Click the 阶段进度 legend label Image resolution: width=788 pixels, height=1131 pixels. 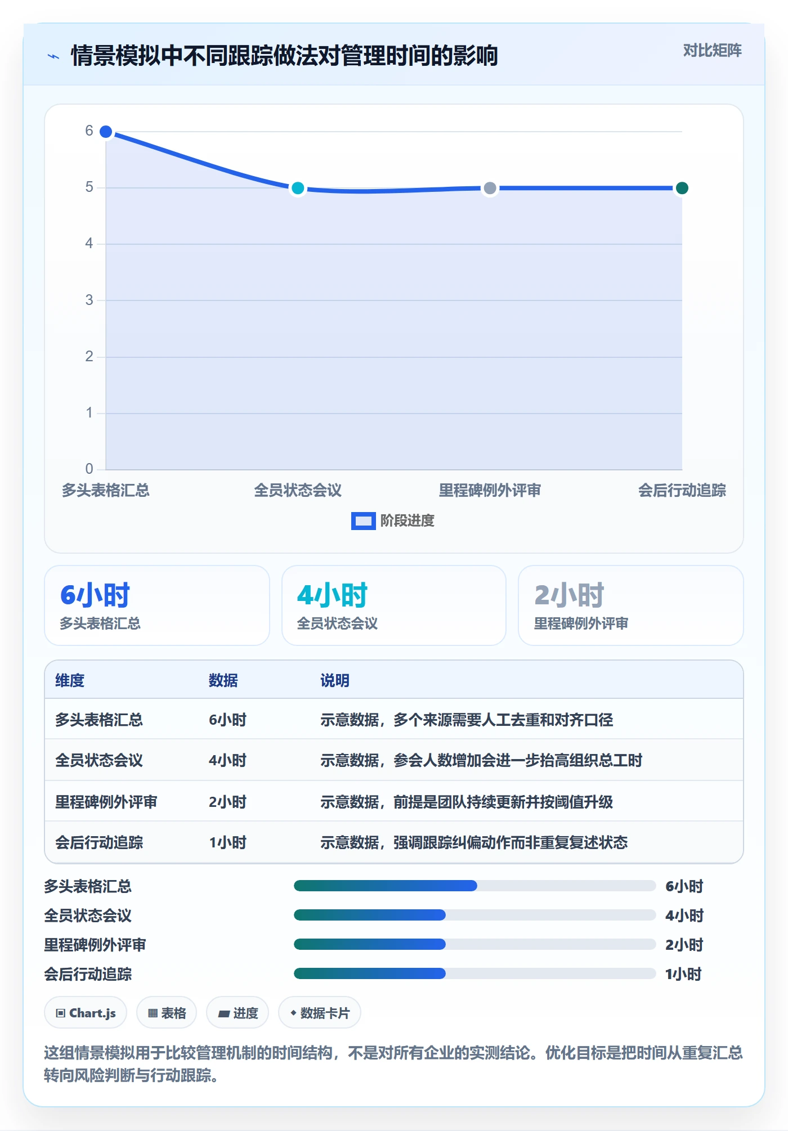coord(408,521)
